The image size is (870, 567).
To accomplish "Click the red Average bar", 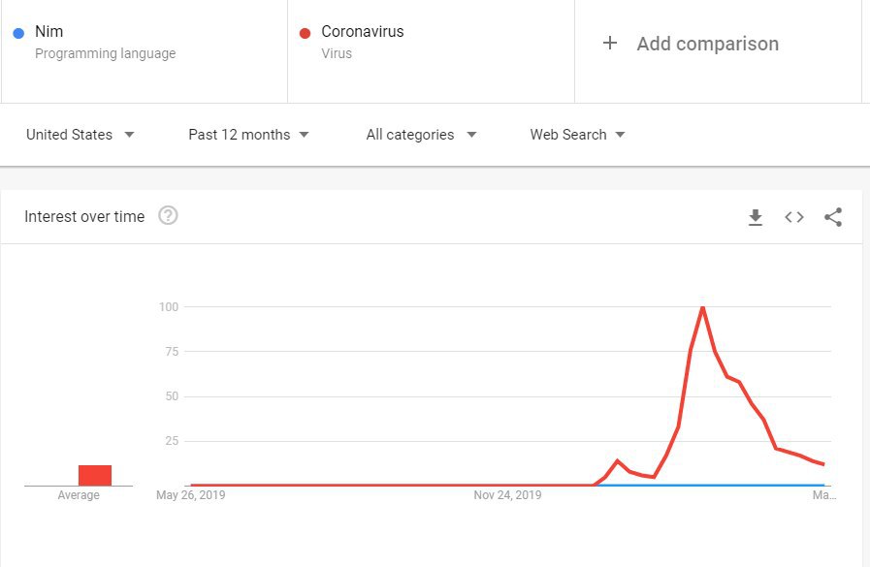I will (x=95, y=476).
